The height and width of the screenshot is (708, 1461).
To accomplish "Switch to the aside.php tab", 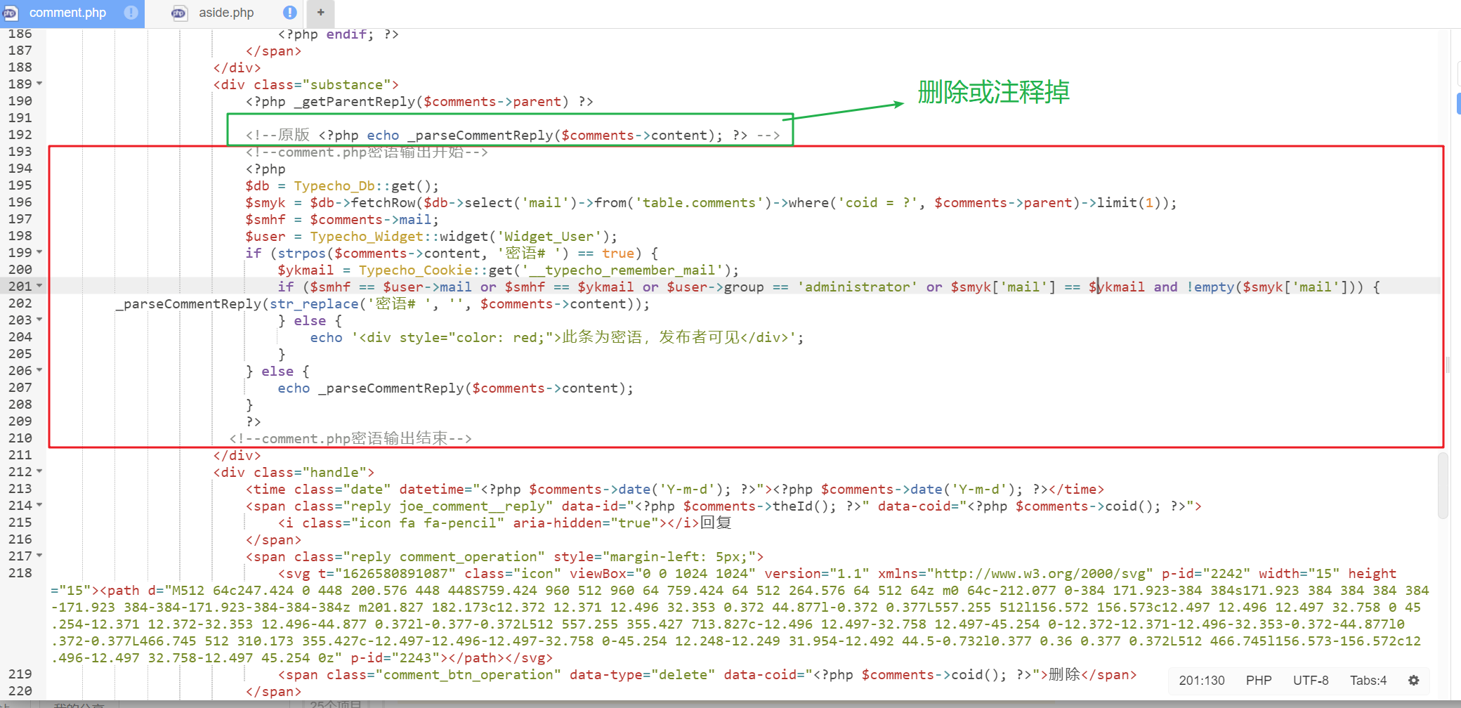I will tap(225, 13).
